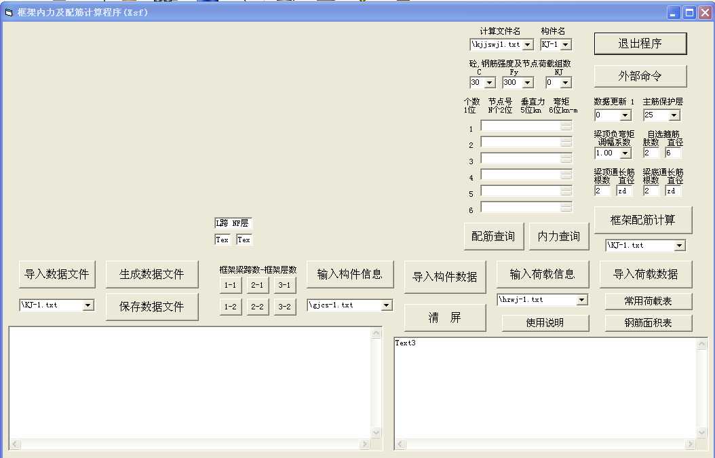Click 导入构件数据 button
Image resolution: width=715 pixels, height=458 pixels.
[x=445, y=277]
